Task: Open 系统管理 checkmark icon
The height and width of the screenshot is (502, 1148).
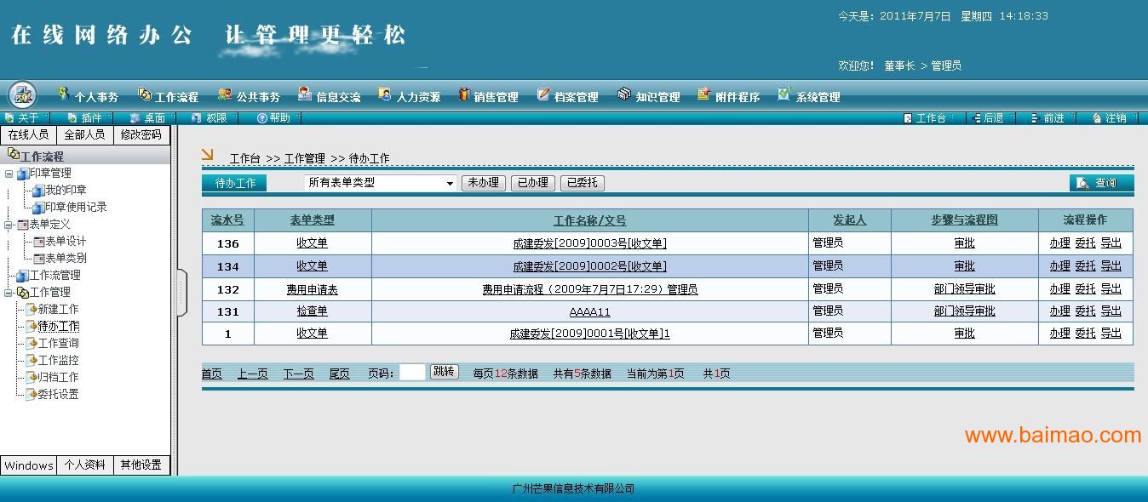Action: pos(784,94)
